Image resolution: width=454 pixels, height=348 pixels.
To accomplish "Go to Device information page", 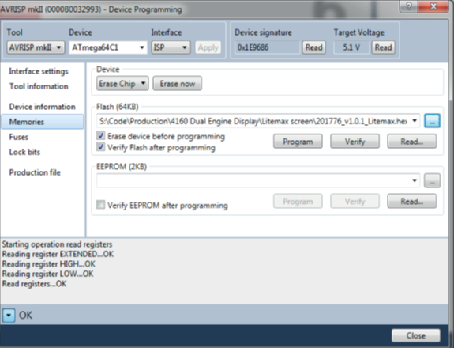I will click(43, 107).
